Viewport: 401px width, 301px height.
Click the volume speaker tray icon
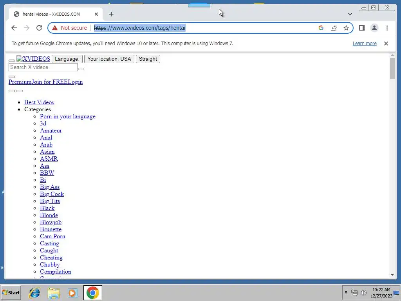pos(363,292)
